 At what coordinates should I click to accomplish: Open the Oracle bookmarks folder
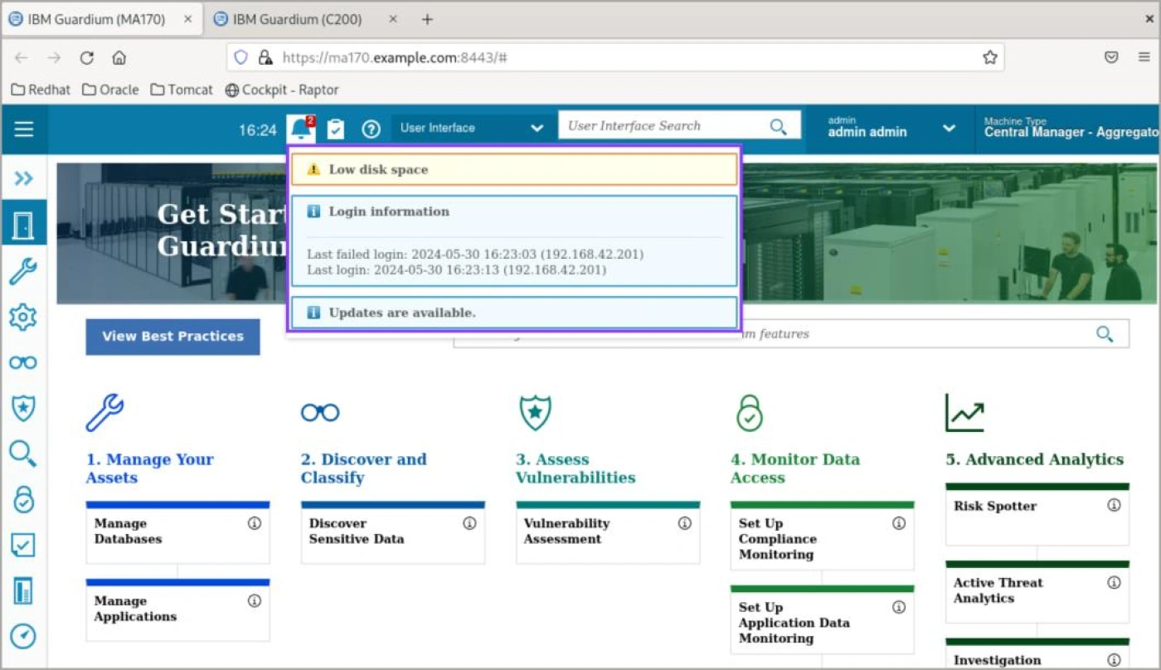[110, 90]
